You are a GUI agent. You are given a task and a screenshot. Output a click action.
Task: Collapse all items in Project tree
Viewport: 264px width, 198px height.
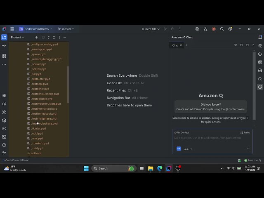point(54,38)
